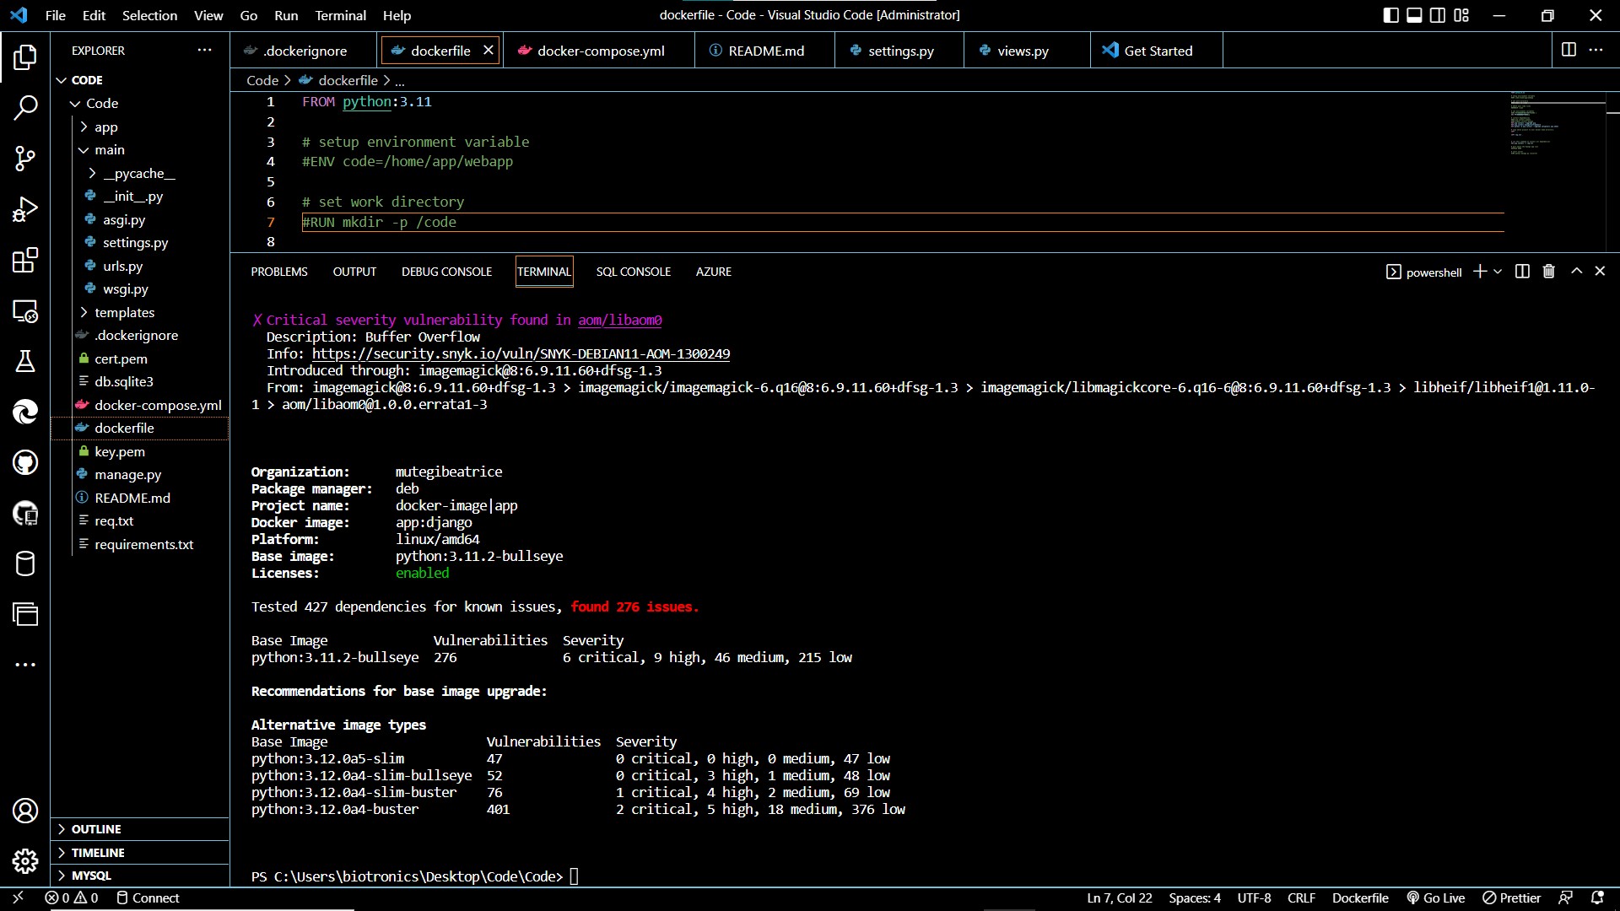1620x911 pixels.
Task: Open Manage settings gear
Action: point(25,861)
